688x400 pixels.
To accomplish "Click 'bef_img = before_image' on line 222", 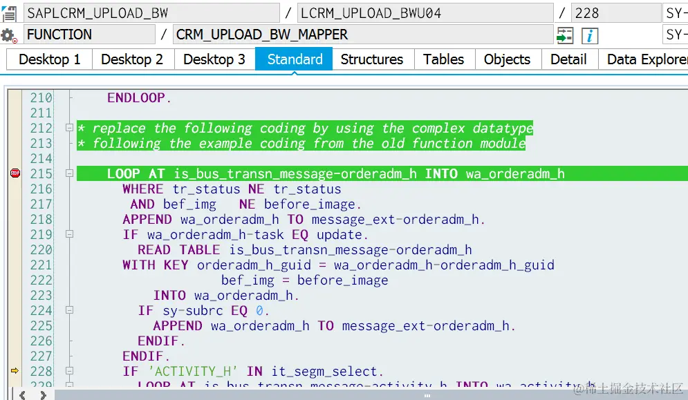I will click(x=304, y=280).
